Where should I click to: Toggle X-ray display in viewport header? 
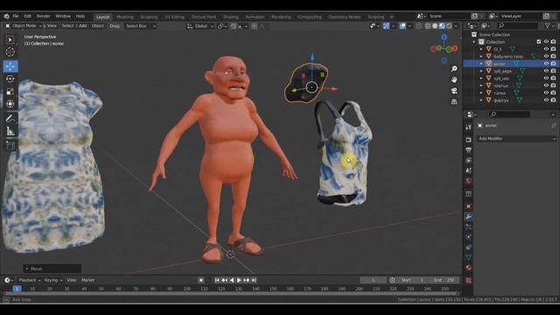point(419,25)
